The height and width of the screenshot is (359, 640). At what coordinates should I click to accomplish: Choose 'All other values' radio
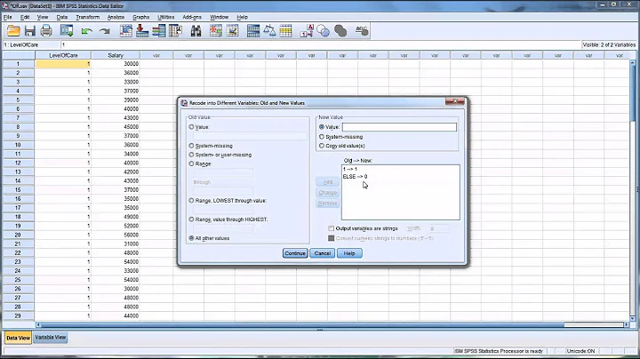pos(191,238)
